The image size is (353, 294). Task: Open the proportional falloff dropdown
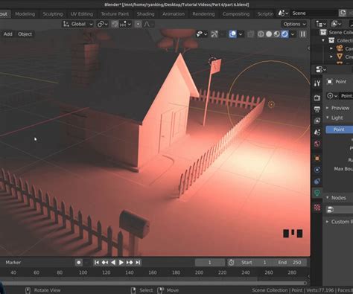148,24
